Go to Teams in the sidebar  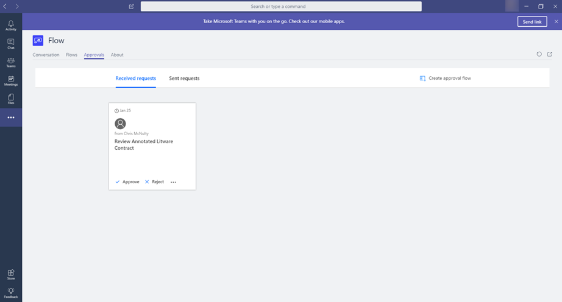click(11, 62)
